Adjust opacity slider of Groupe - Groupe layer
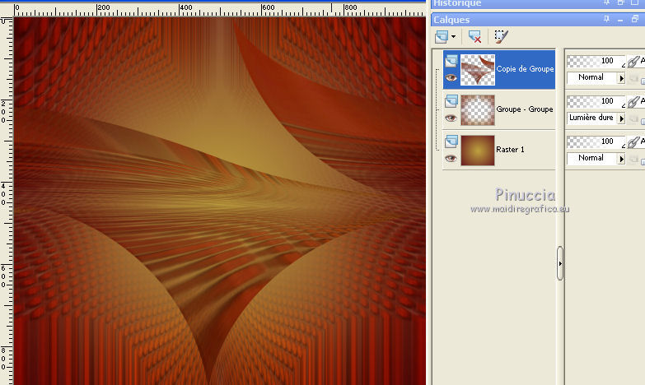Image resolution: width=645 pixels, height=385 pixels. (x=596, y=101)
